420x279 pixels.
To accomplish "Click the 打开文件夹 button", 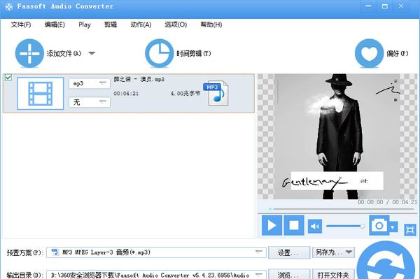I will point(333,275).
